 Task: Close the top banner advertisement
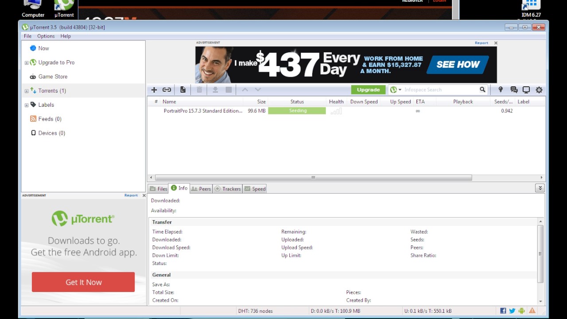point(496,43)
